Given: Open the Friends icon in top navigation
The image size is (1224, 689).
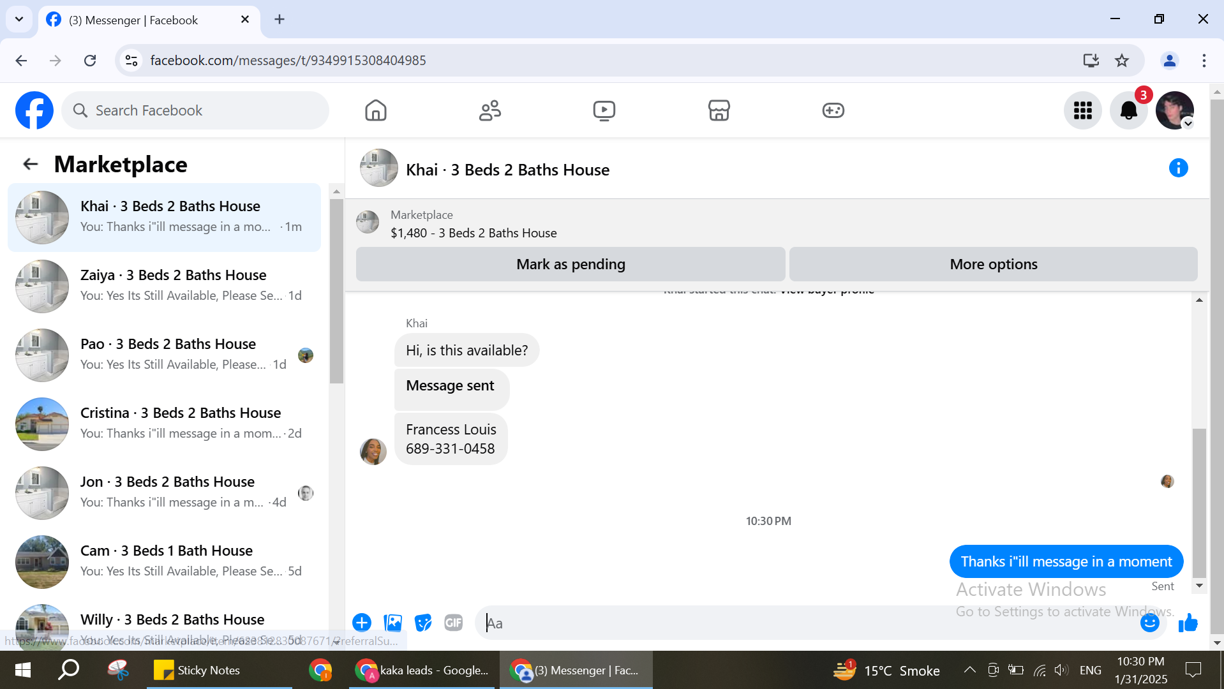Looking at the screenshot, I should pos(490,110).
